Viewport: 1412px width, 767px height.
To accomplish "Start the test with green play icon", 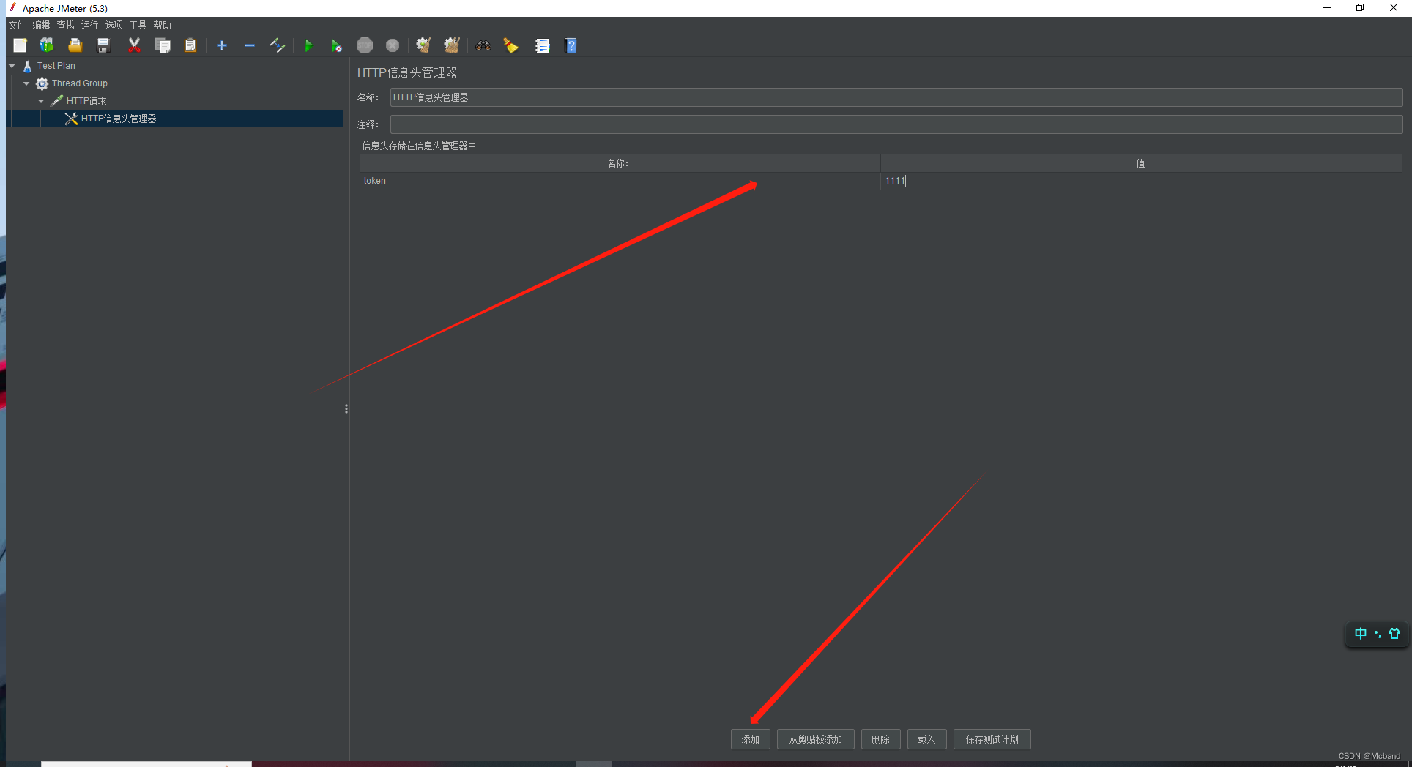I will [x=308, y=45].
